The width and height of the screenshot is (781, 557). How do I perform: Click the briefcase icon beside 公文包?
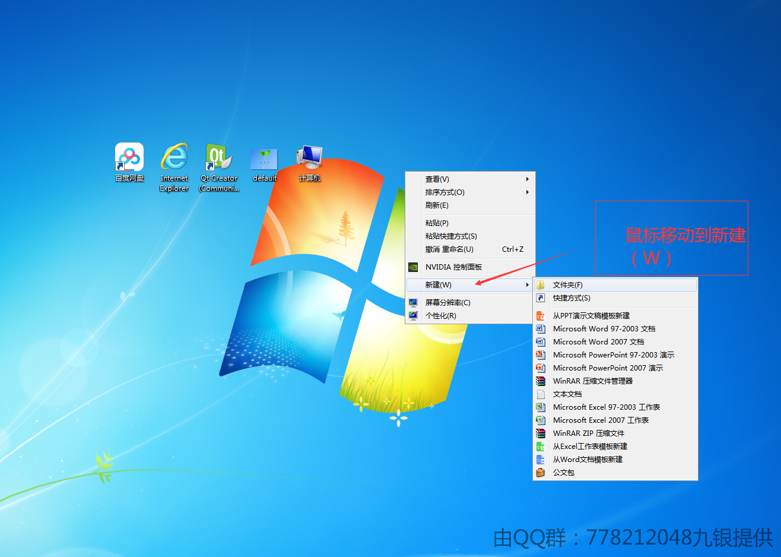541,473
